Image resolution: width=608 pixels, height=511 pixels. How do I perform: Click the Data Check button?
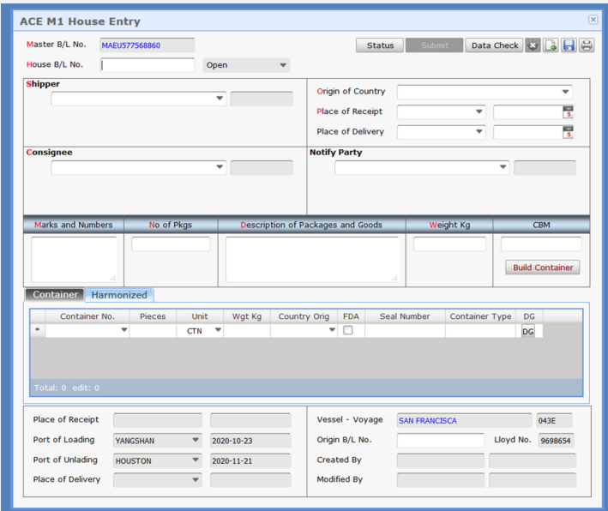pyautogui.click(x=495, y=45)
